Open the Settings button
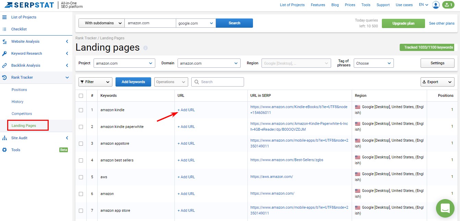The image size is (460, 221). [437, 63]
